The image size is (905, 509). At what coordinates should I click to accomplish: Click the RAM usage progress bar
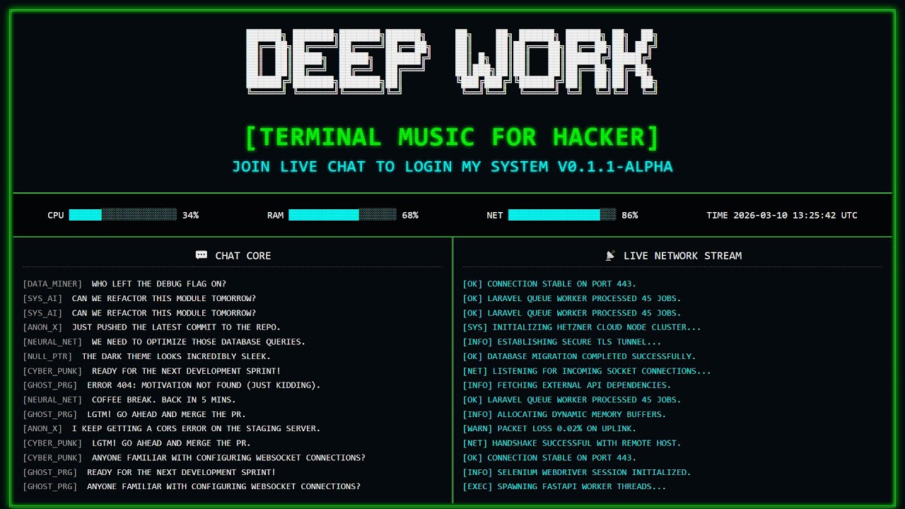click(342, 215)
